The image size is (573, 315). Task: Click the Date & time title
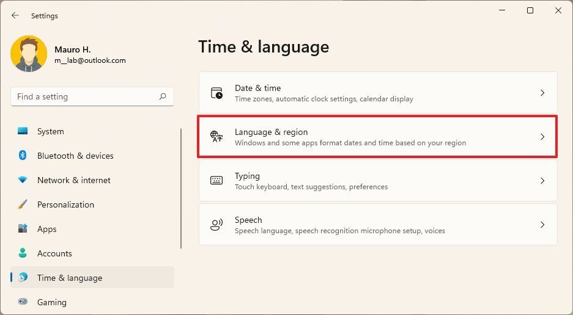pyautogui.click(x=257, y=88)
